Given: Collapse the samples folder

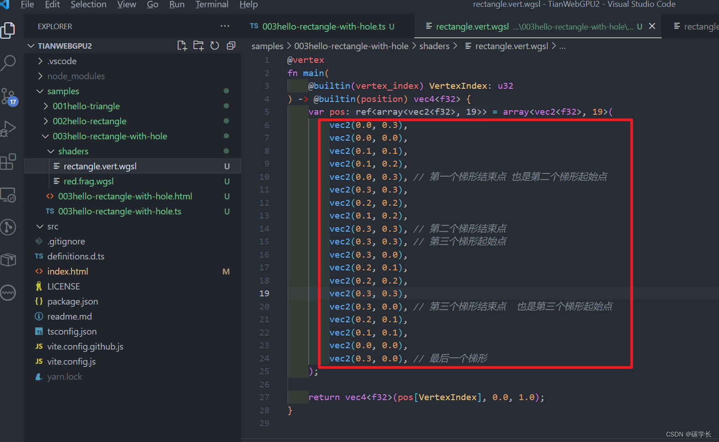Looking at the screenshot, I should click(40, 91).
